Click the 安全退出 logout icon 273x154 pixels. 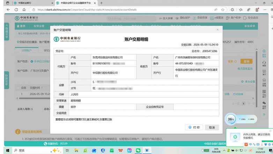pyautogui.click(x=245, y=18)
